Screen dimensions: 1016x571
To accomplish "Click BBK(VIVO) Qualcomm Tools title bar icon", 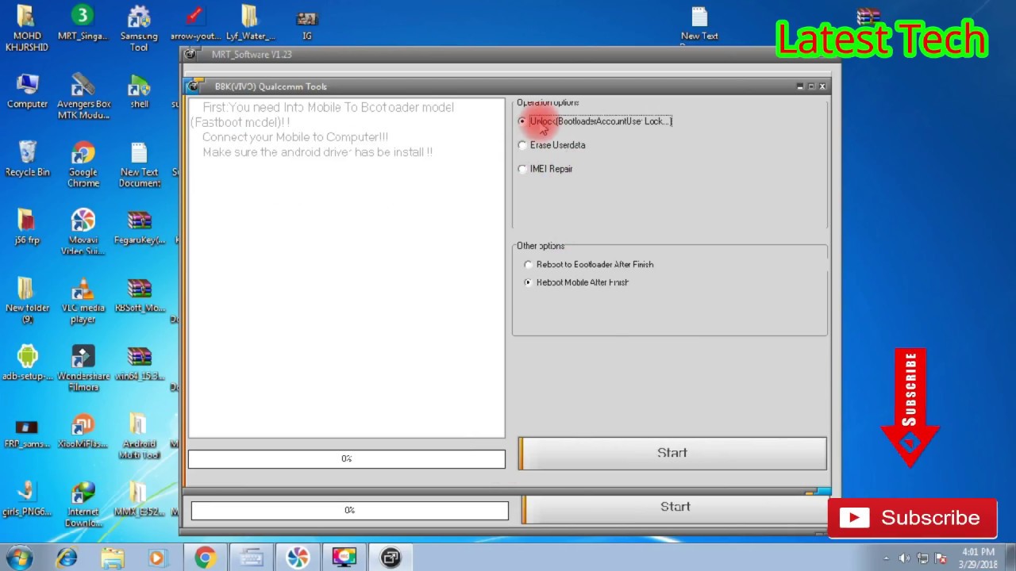I will tap(194, 86).
